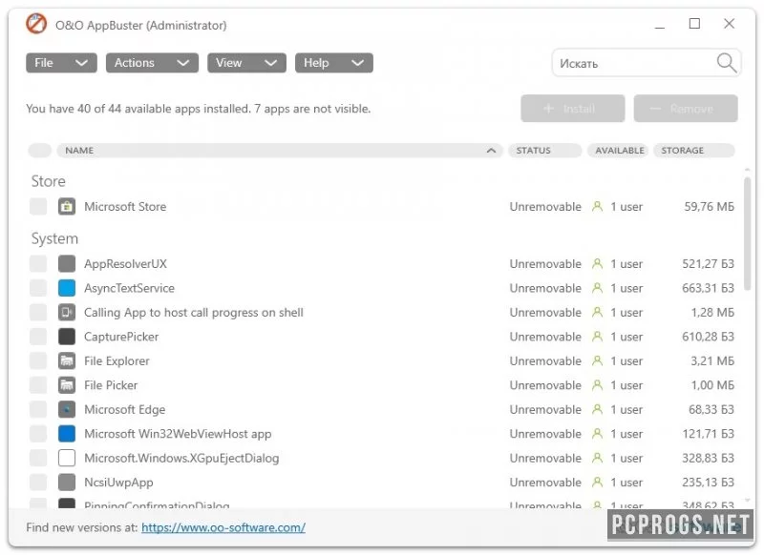Check the Microsoft Edge checkbox

click(38, 409)
